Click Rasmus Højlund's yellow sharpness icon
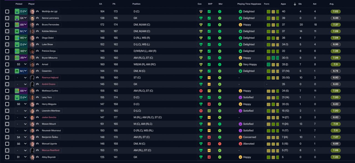The height and width of the screenshot is (163, 355). (x=209, y=78)
